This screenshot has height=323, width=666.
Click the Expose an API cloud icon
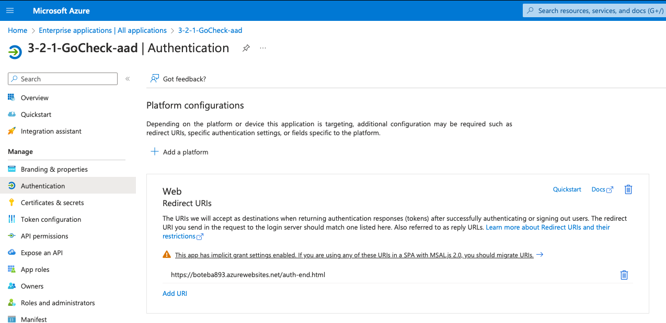click(12, 253)
